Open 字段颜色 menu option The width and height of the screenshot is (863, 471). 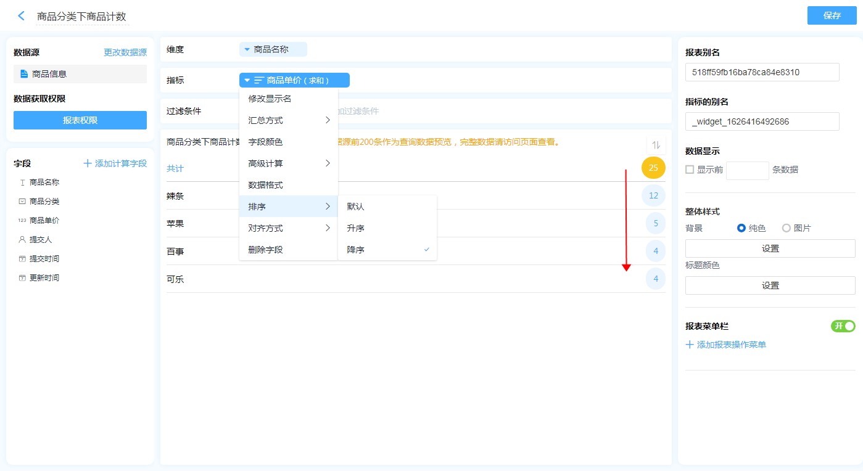point(265,142)
